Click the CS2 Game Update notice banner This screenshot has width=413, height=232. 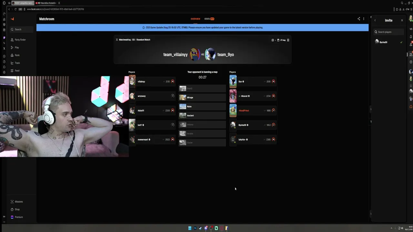[x=202, y=27]
